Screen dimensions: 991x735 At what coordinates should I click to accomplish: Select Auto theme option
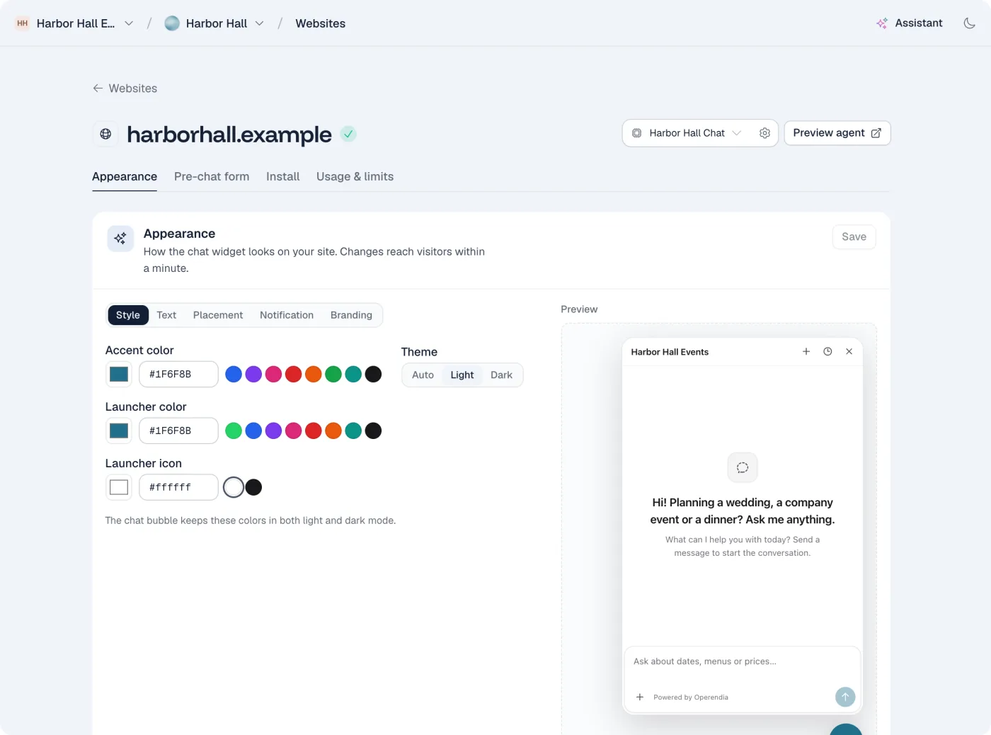(x=423, y=375)
